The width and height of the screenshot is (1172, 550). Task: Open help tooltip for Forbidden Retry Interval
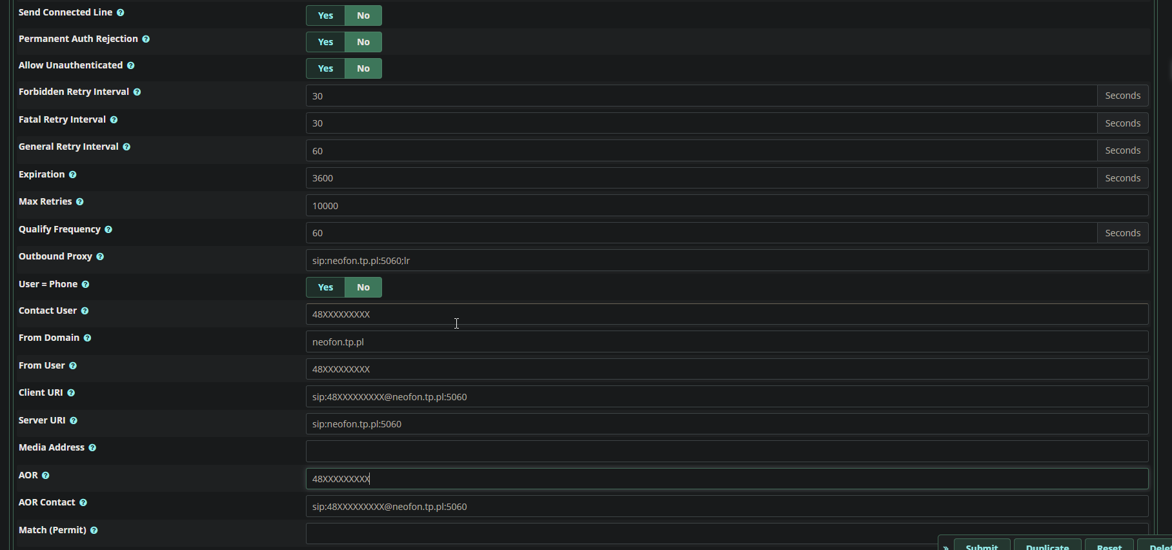[137, 92]
